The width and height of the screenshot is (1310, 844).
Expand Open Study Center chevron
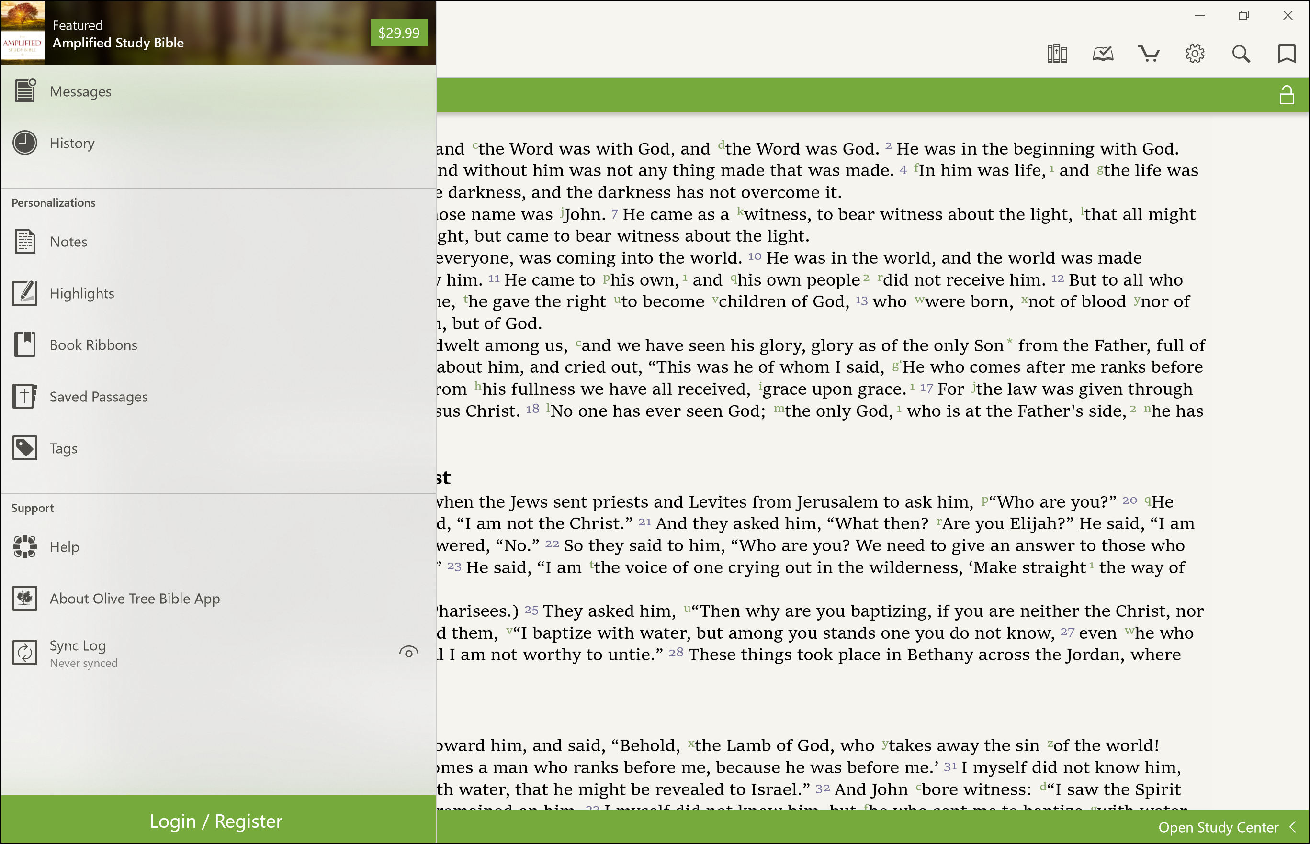pos(1293,827)
